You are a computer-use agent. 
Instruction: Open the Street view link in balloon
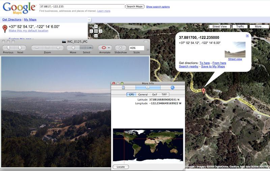[235, 59]
